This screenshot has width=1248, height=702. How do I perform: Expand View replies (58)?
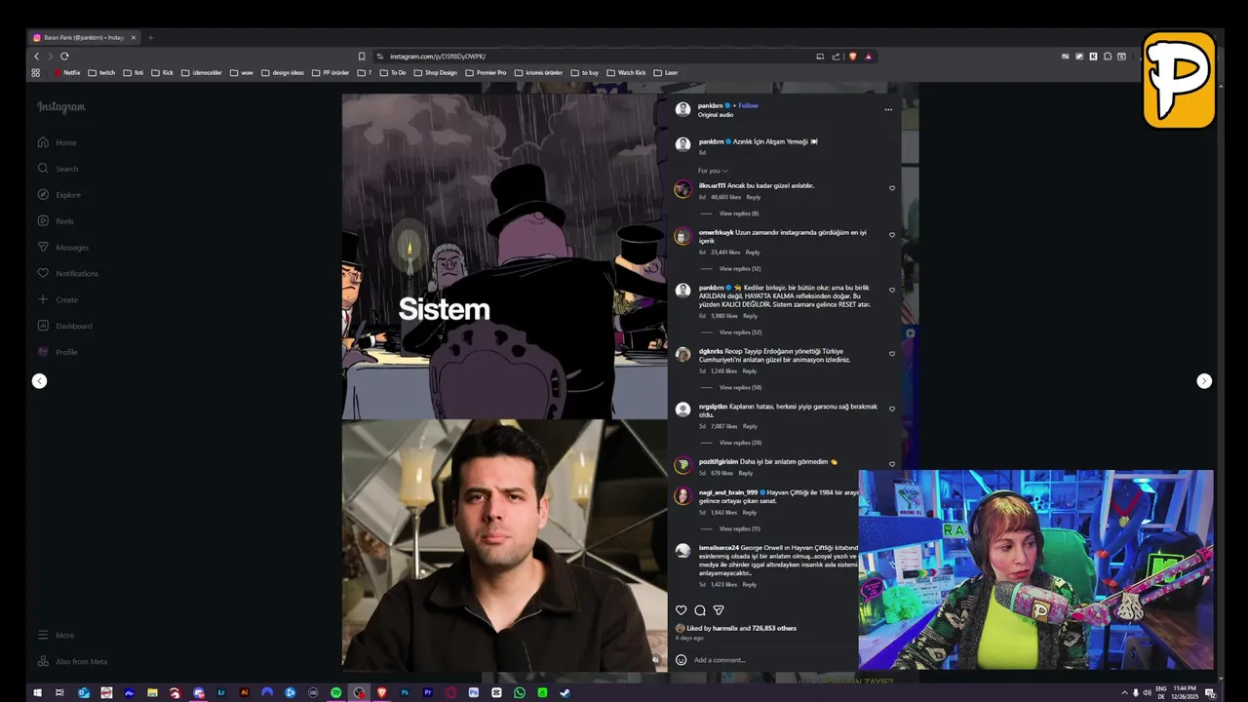tap(740, 387)
